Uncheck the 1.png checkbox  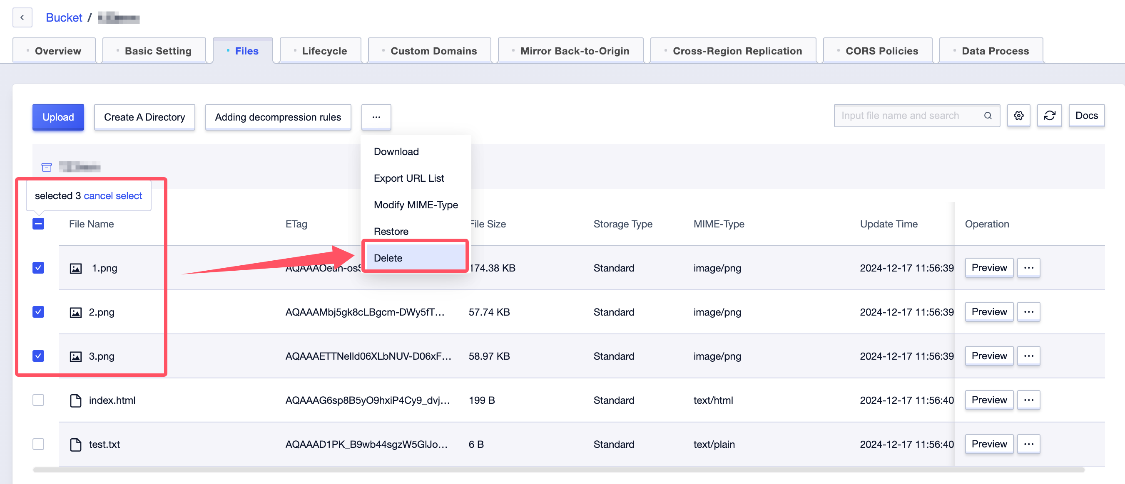(x=38, y=268)
